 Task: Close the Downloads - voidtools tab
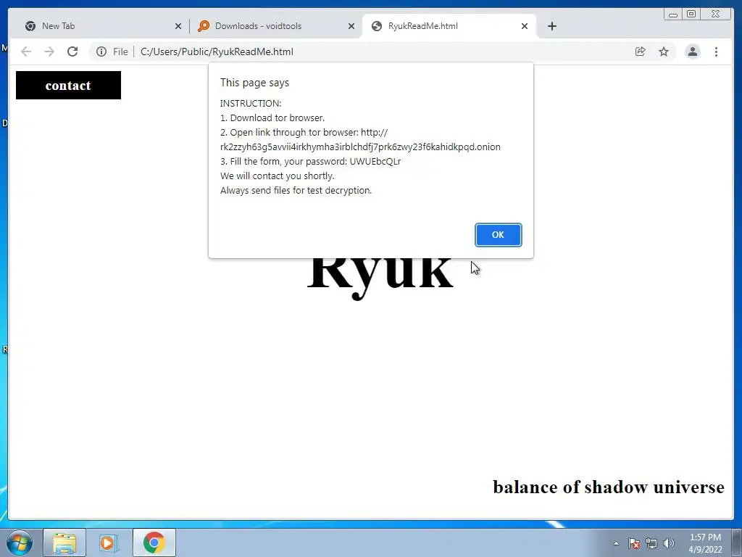click(x=351, y=27)
